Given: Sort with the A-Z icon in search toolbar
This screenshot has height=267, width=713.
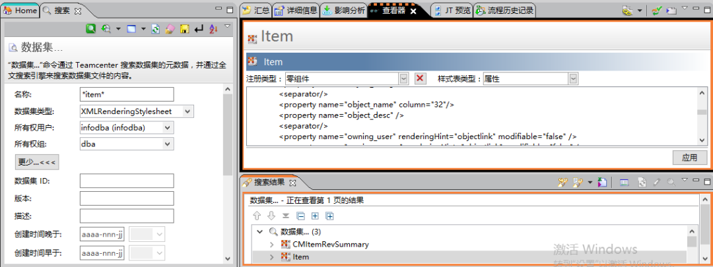Looking at the screenshot, I should 213,29.
